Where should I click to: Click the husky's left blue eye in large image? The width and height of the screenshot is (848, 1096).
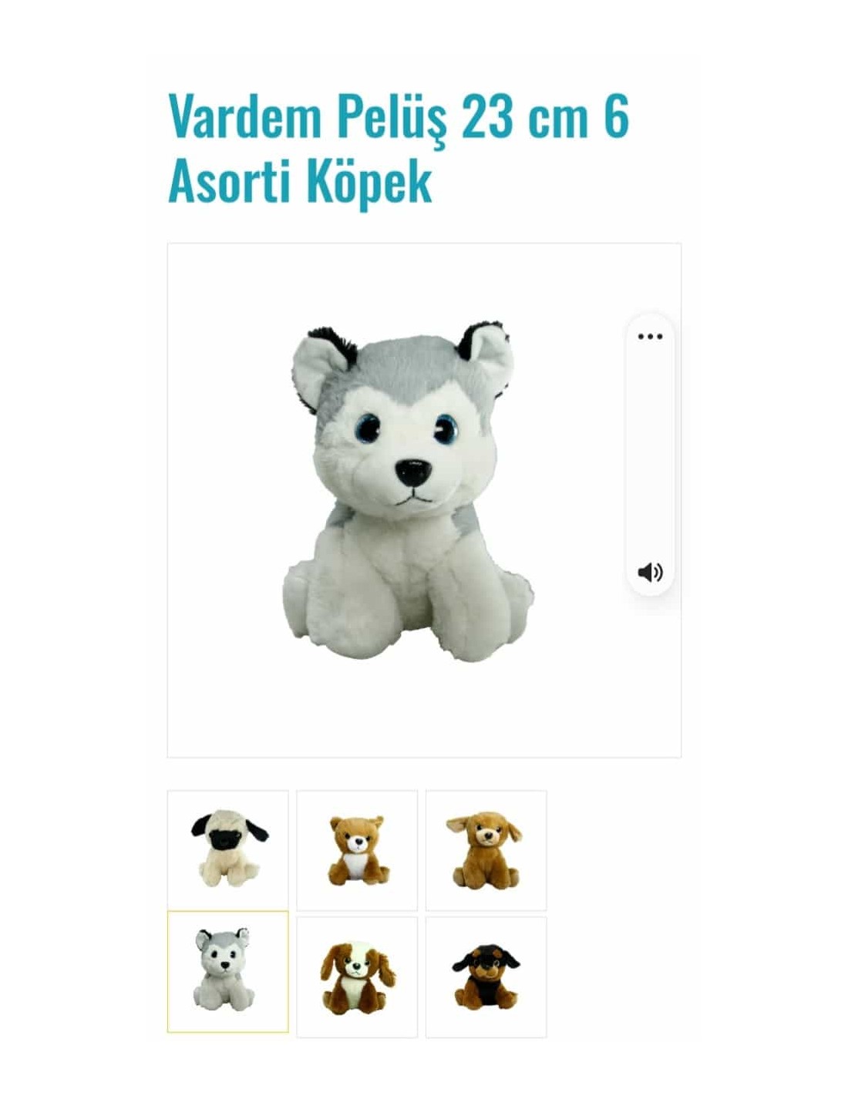pyautogui.click(x=367, y=429)
